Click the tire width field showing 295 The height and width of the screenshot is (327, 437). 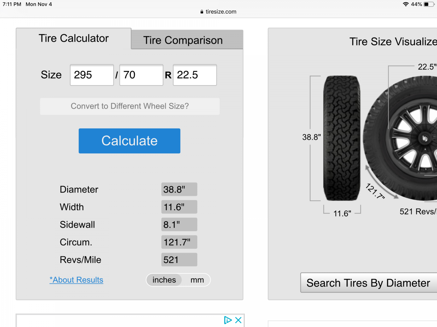(92, 75)
